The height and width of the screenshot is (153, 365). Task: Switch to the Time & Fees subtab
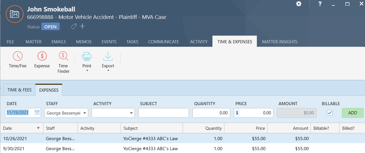point(20,90)
